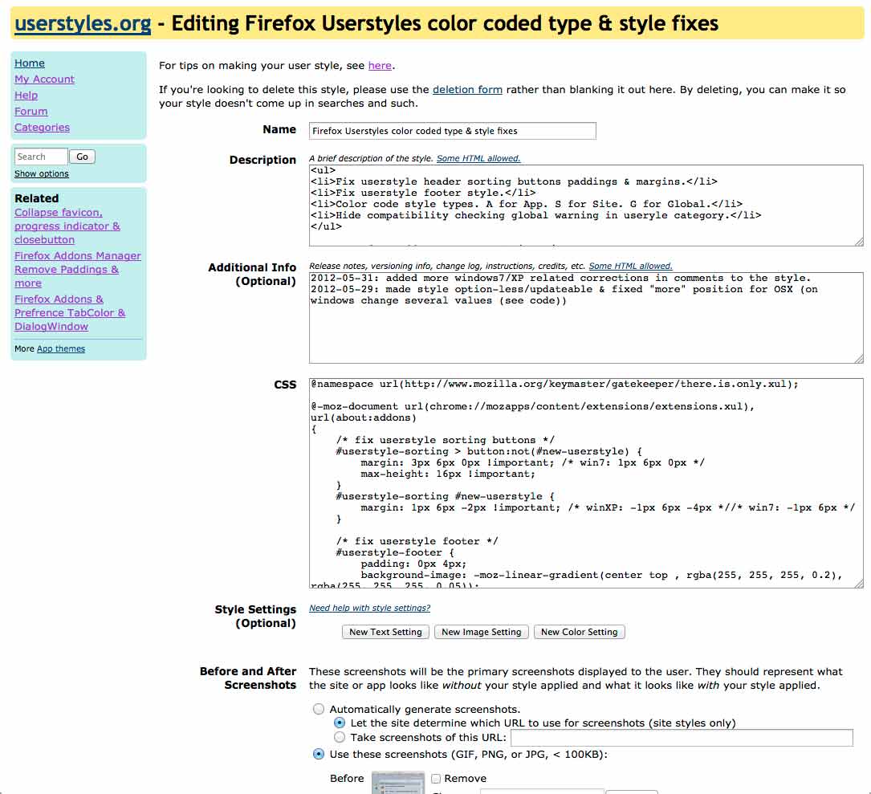Grab the Description textarea resize handle
The width and height of the screenshot is (871, 794).
pos(859,242)
